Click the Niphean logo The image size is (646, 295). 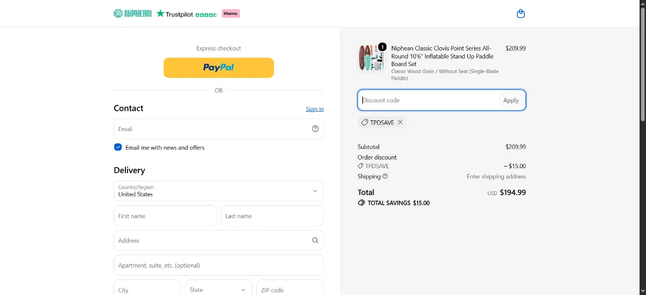[x=132, y=13]
